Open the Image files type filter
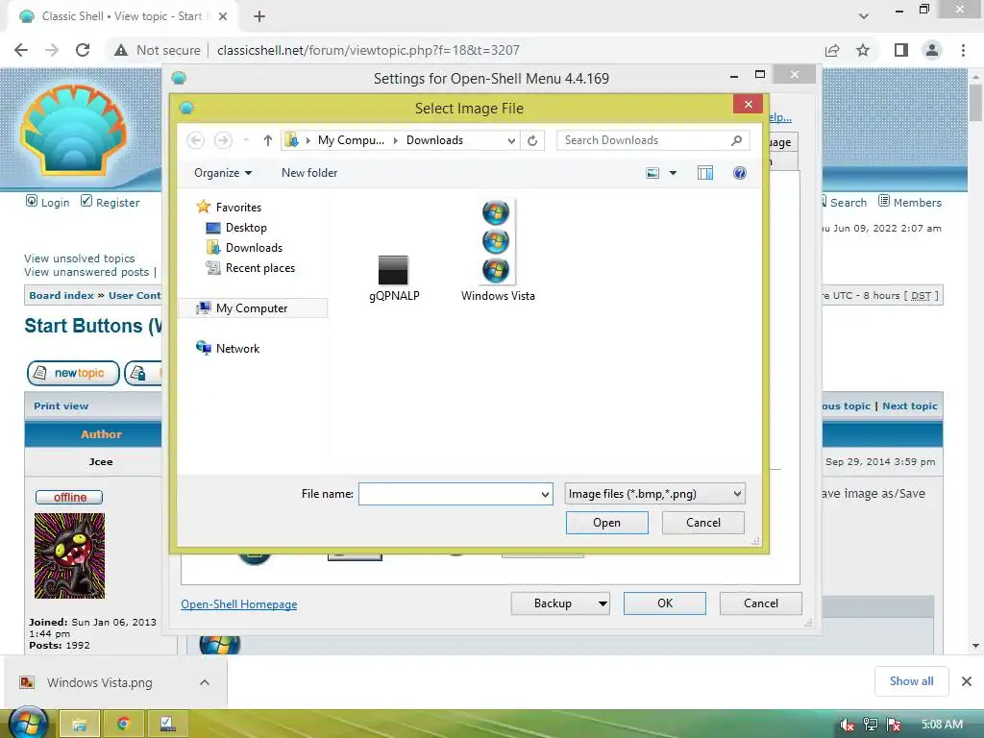The height and width of the screenshot is (738, 984). (654, 494)
